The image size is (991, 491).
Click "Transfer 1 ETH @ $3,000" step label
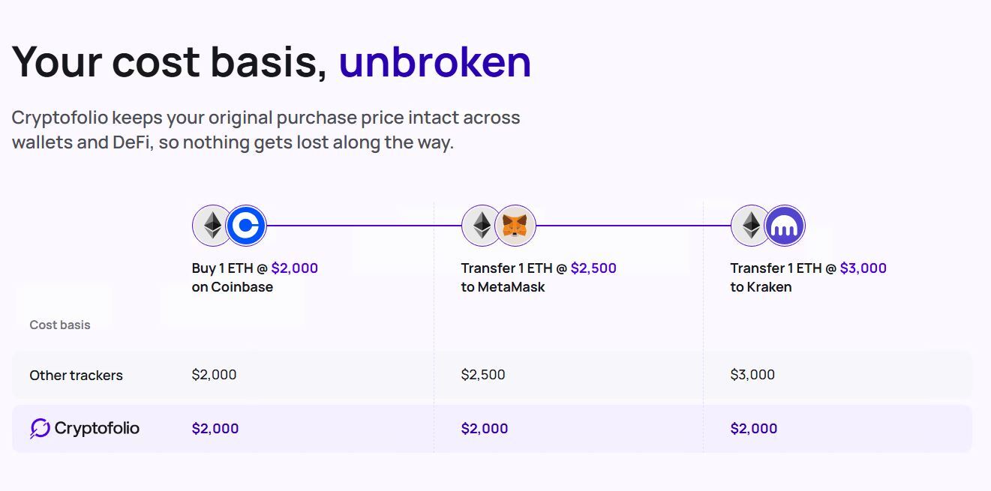point(808,268)
